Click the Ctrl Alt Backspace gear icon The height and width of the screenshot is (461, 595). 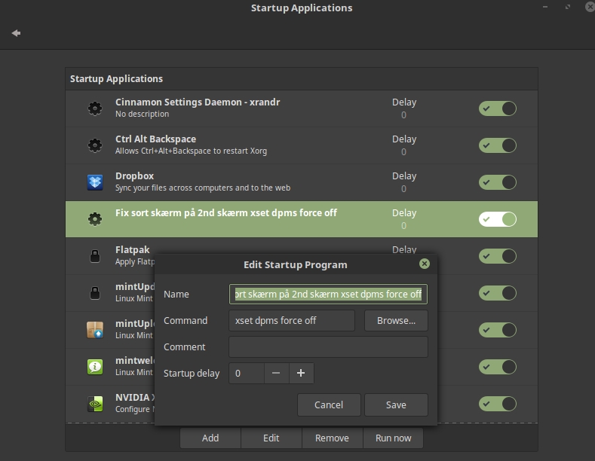tap(95, 145)
